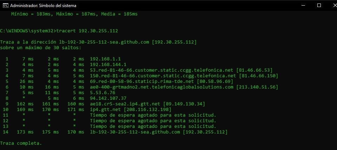
Task: Click the timeout message on hop 12
Action: click(x=153, y=121)
